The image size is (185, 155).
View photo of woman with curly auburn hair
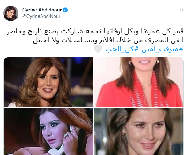48,82
